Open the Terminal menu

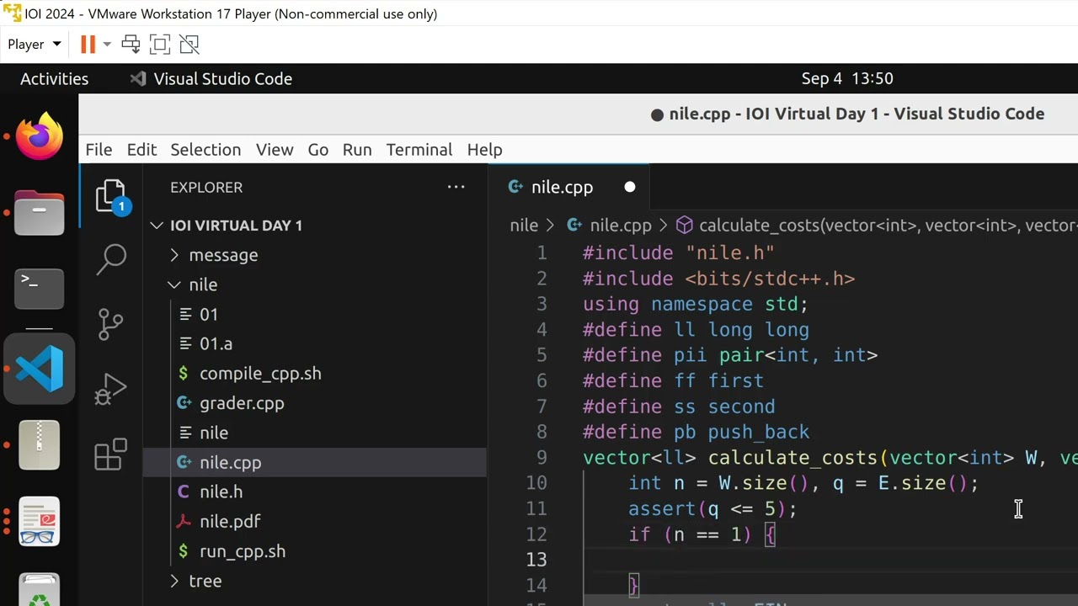point(419,149)
